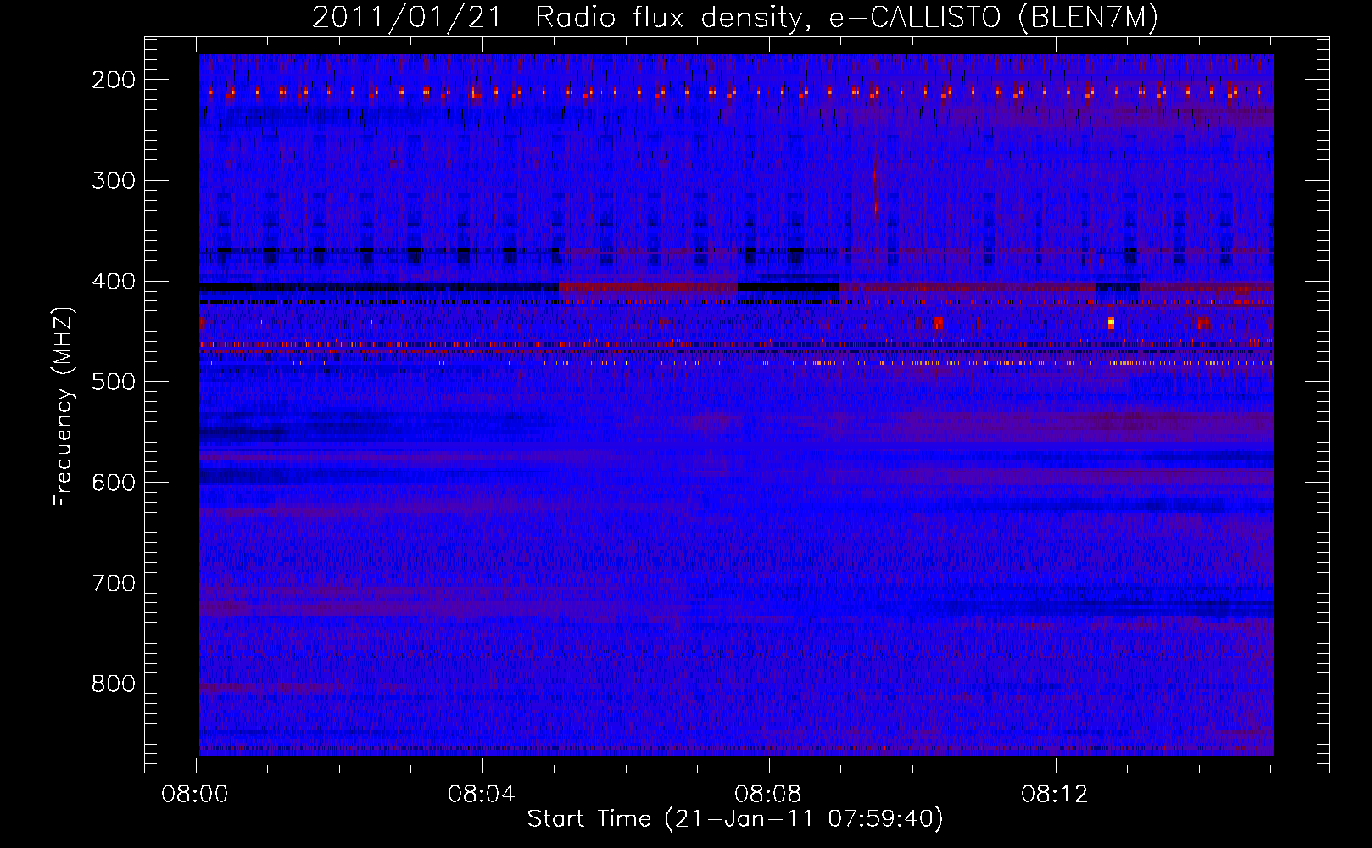The width and height of the screenshot is (1372, 848).
Task: Click the 300 frequency tick label
Action: click(x=114, y=181)
